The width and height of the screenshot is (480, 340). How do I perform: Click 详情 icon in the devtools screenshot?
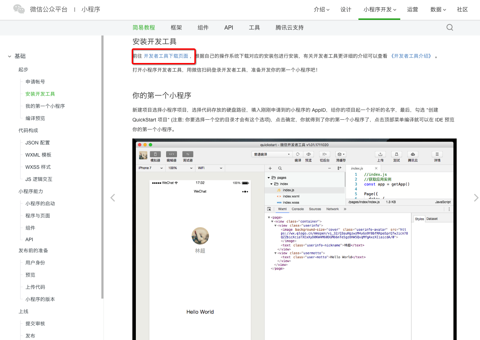[x=437, y=154]
